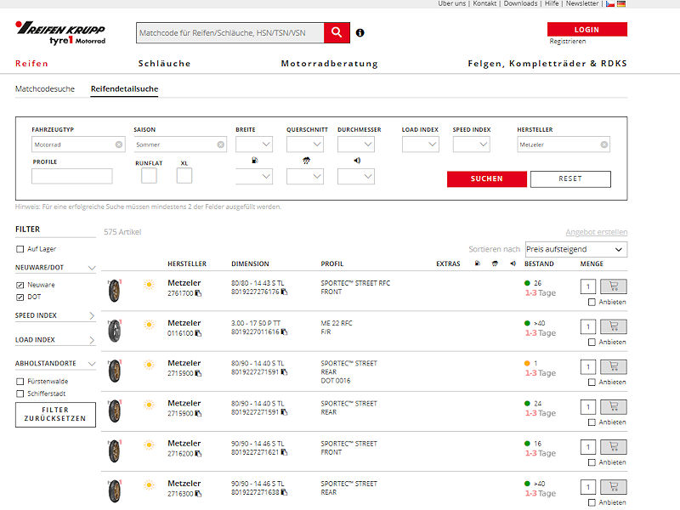This screenshot has width=680, height=510.
Task: Switch to Czech language flag
Action: click(x=610, y=3)
